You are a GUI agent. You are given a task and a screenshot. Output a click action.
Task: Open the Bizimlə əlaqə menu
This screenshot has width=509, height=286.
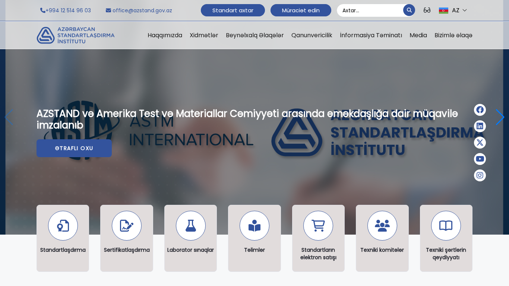click(453, 35)
